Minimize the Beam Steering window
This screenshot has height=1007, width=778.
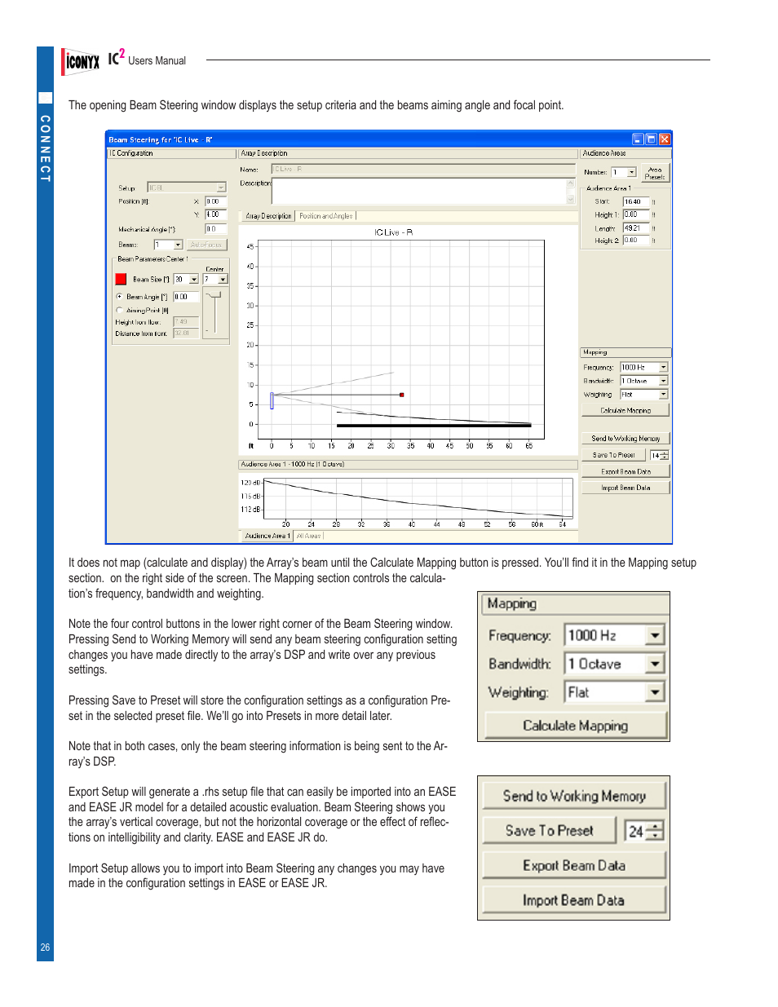tap(638, 139)
